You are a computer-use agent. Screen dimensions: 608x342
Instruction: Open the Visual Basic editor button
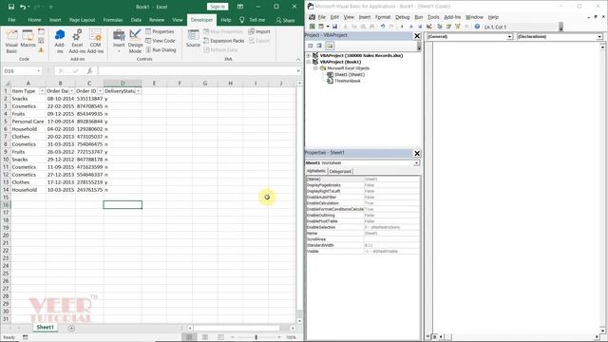11,42
